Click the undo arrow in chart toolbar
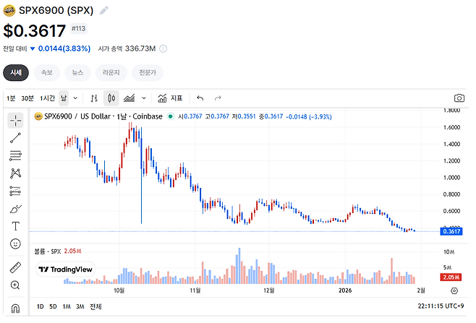 [x=200, y=98]
